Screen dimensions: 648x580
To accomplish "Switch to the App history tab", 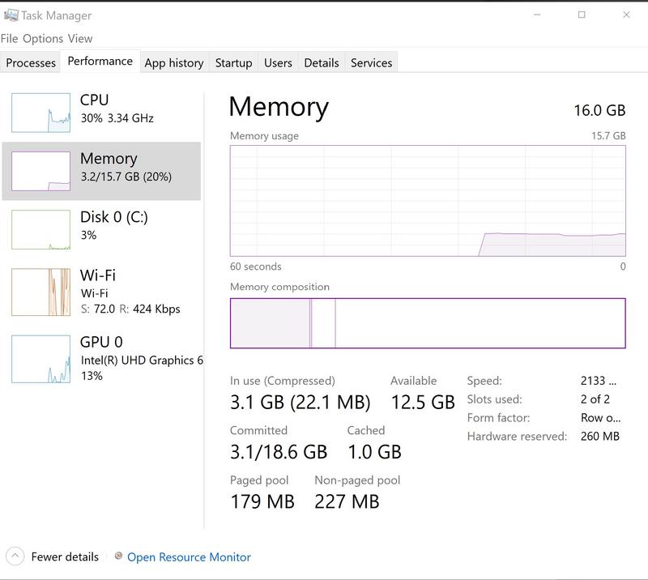I will [174, 62].
